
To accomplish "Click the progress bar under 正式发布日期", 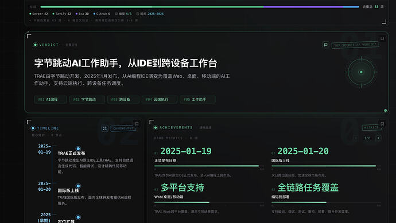I will (x=209, y=166).
